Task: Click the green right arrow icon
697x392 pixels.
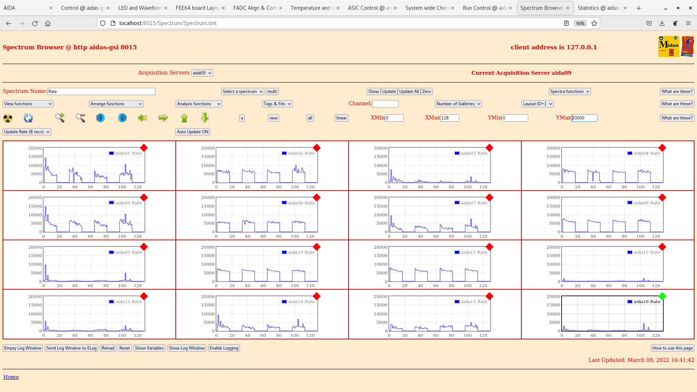Action: click(x=163, y=118)
